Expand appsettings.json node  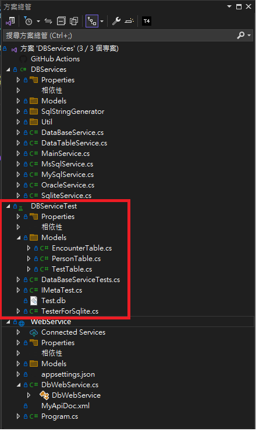[19, 374]
